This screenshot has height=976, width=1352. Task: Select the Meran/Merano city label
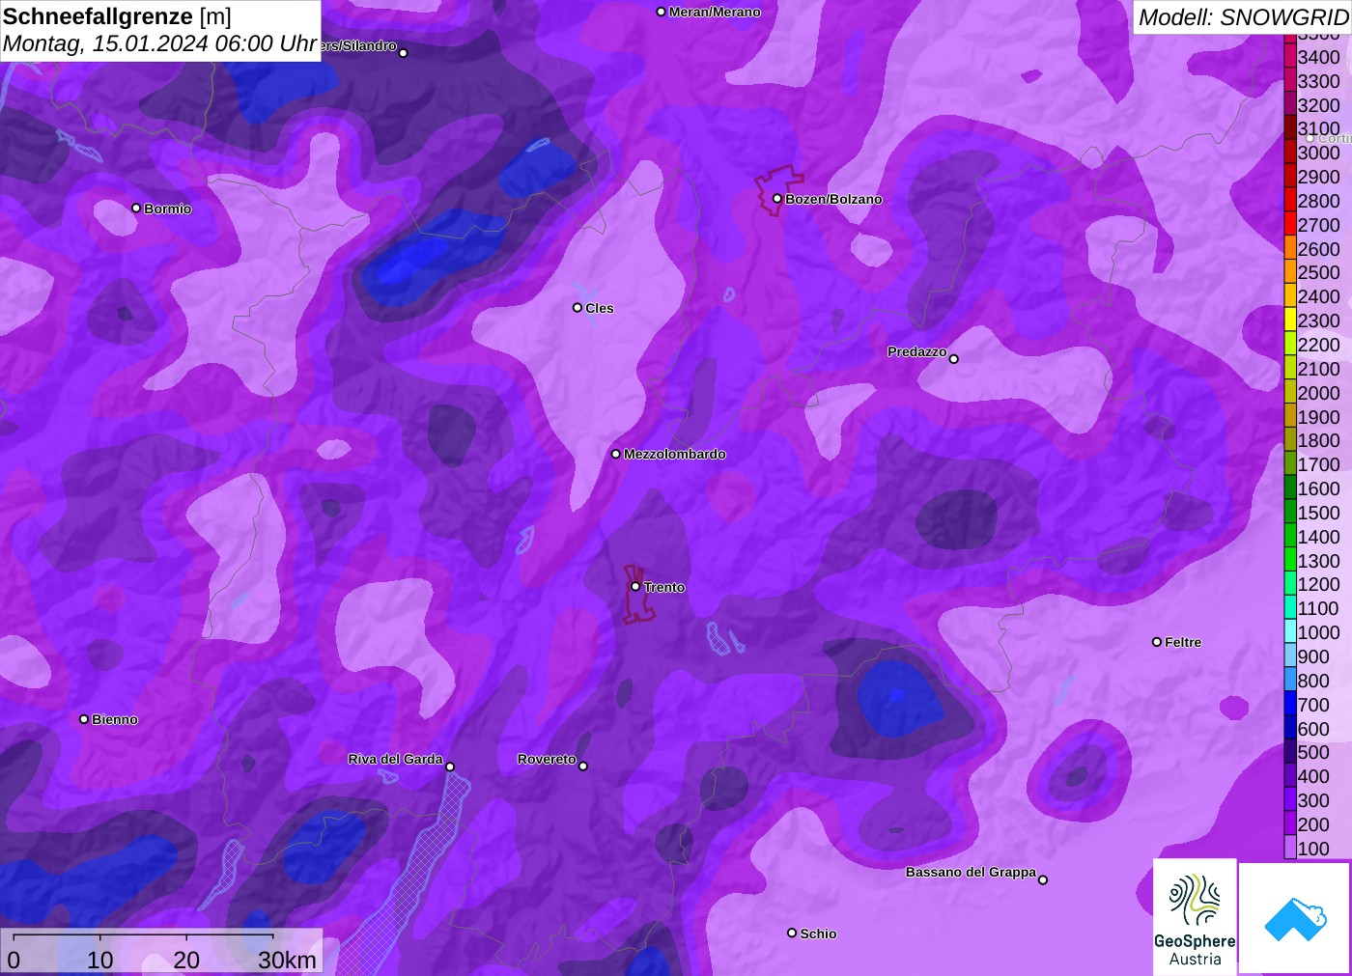click(x=715, y=12)
